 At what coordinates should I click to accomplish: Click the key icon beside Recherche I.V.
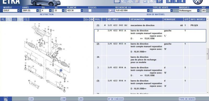(x=112, y=11)
